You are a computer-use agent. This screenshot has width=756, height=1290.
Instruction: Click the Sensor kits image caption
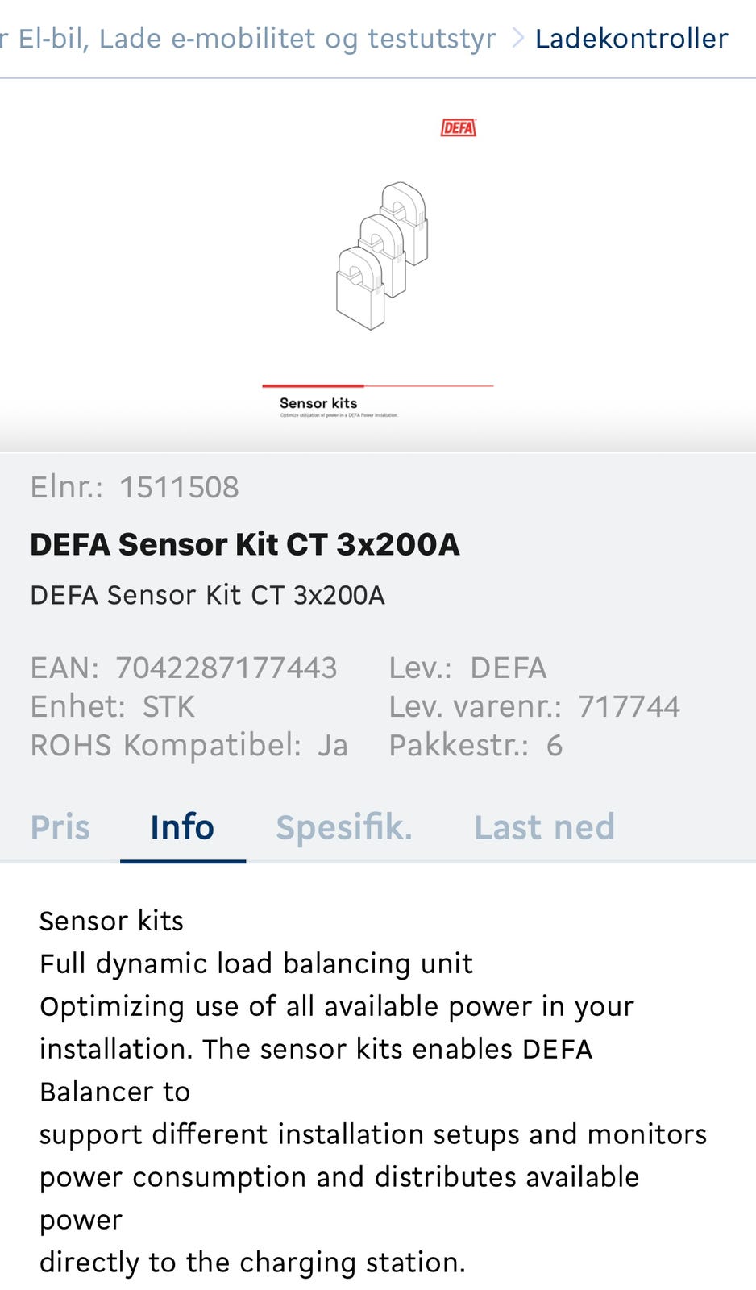pos(318,403)
